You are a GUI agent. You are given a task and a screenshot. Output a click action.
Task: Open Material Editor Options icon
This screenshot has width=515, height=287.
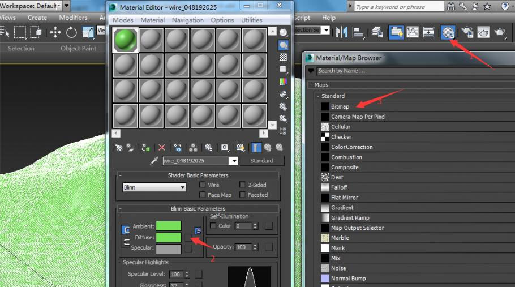click(x=283, y=106)
